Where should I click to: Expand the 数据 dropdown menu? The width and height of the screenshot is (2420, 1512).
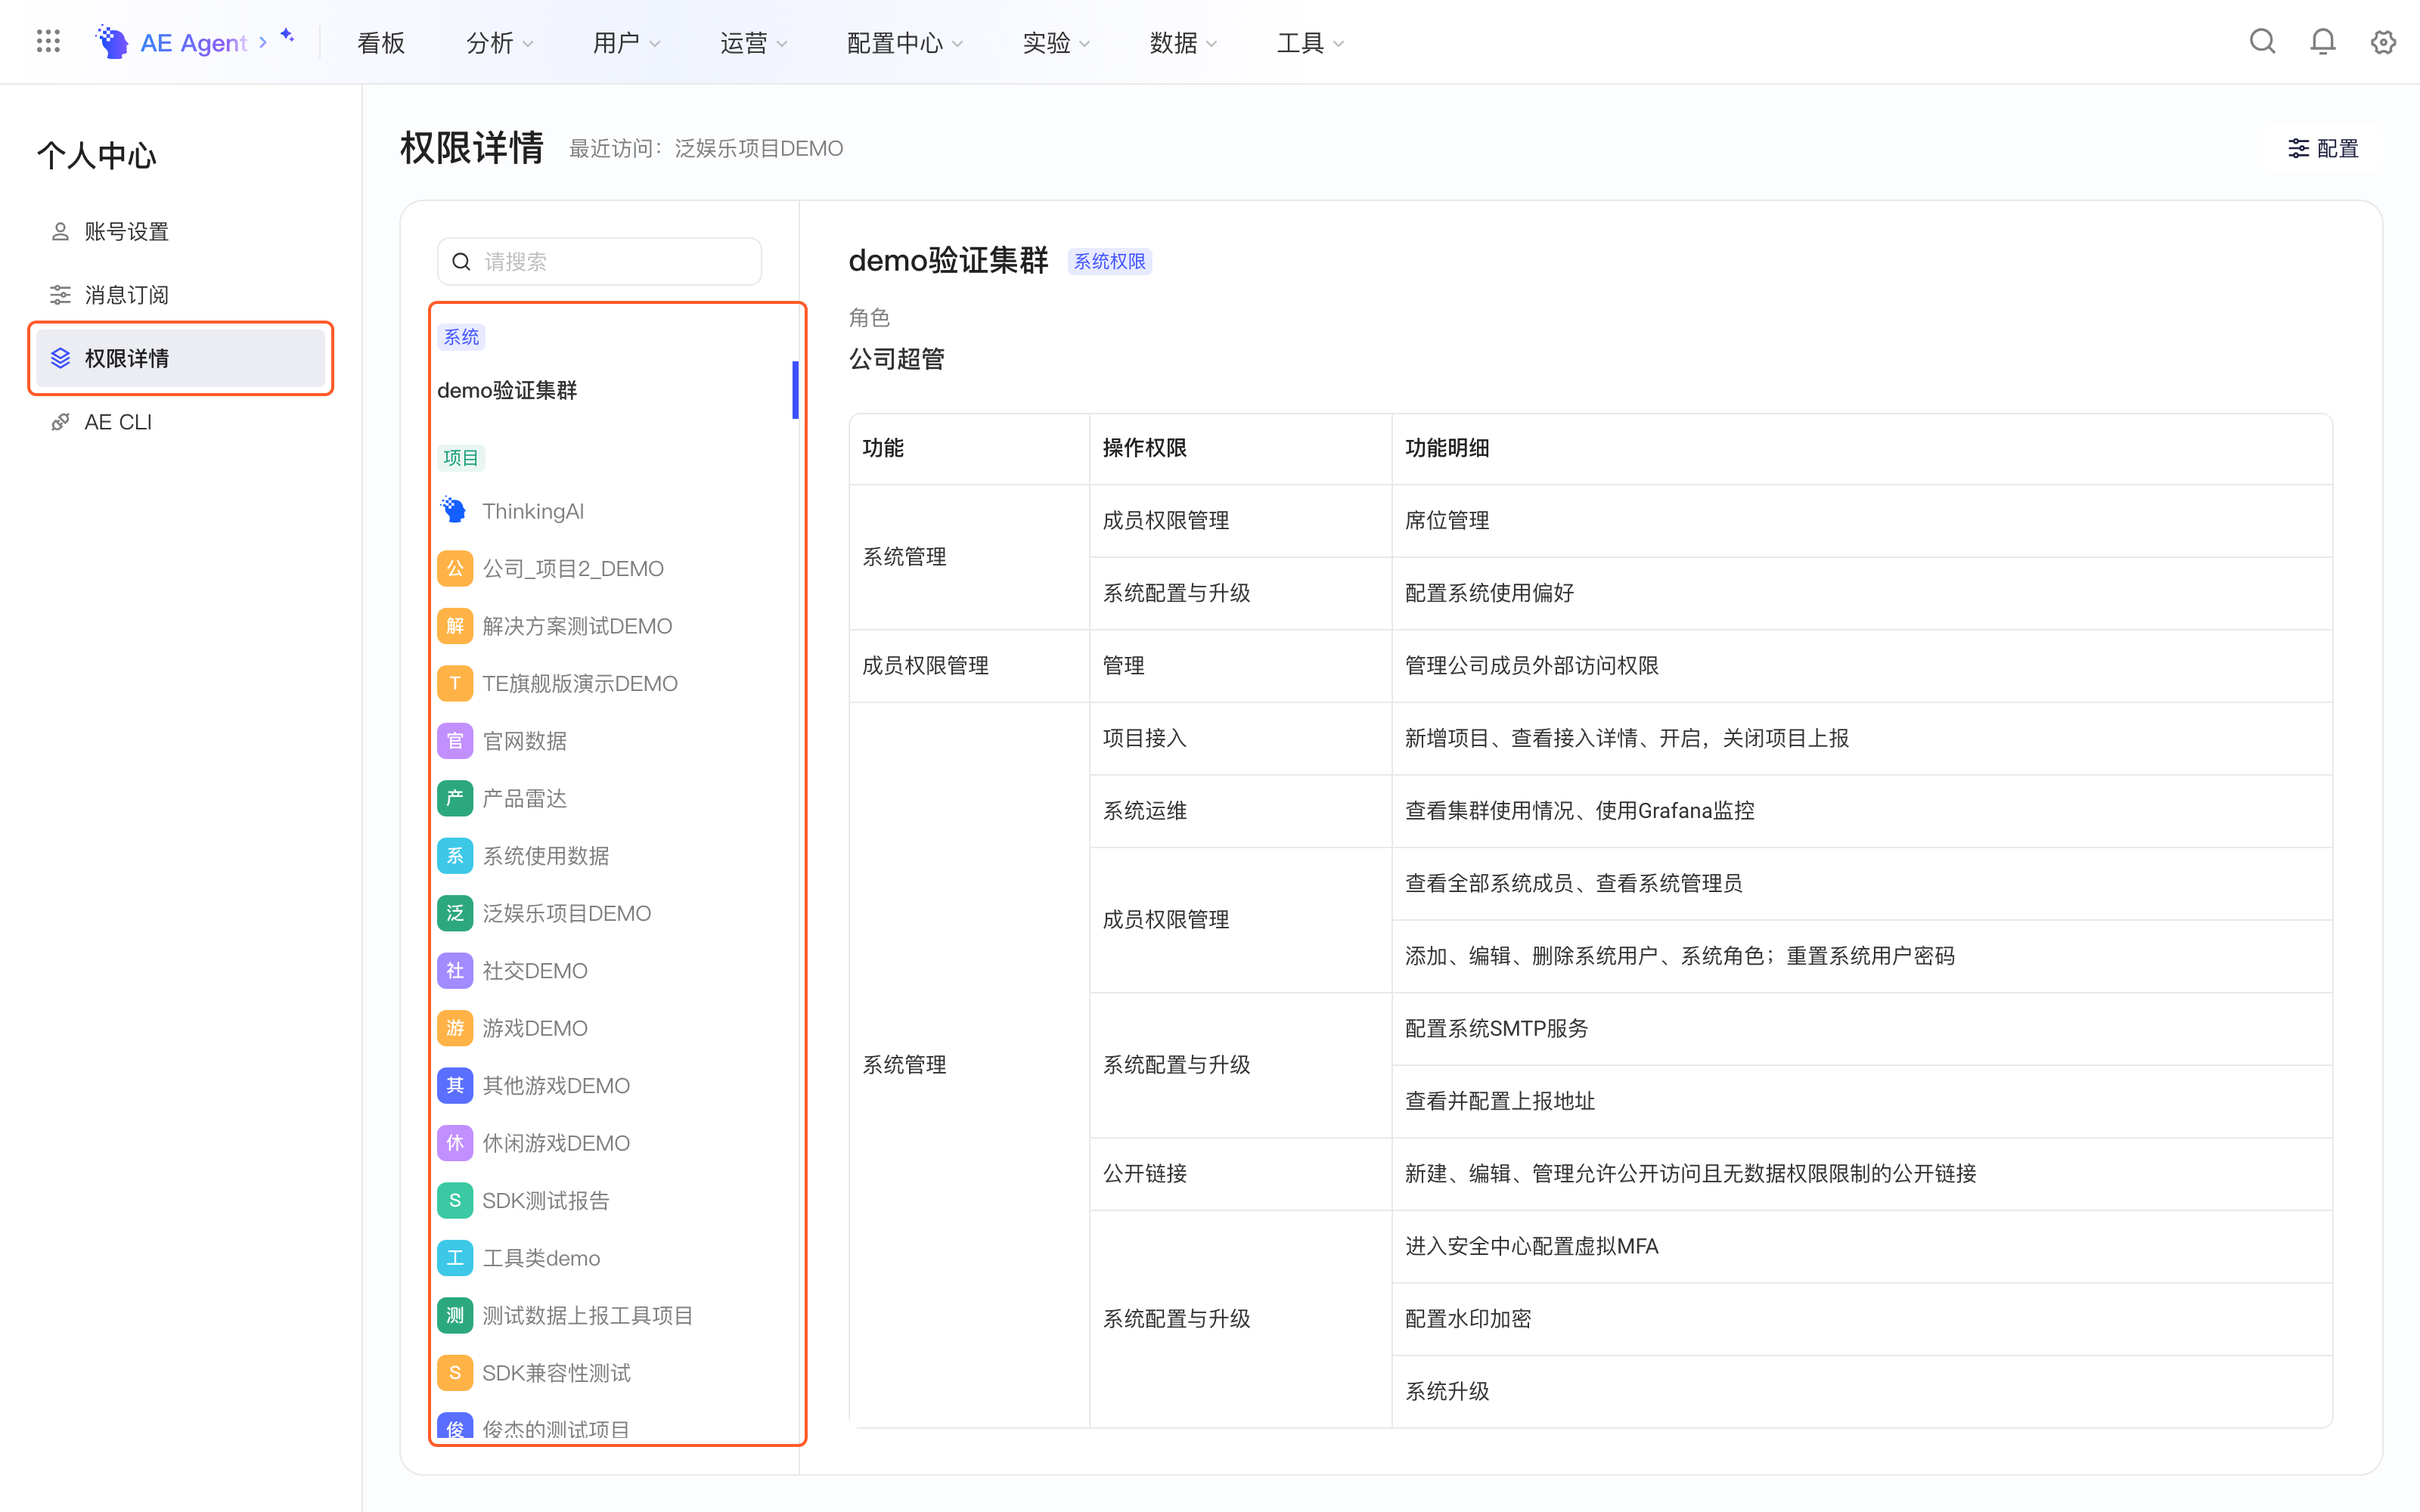(x=1183, y=43)
